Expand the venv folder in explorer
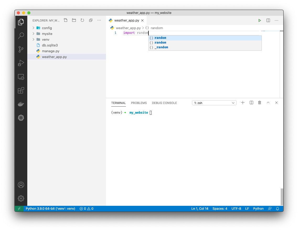The width and height of the screenshot is (298, 231). coord(45,40)
